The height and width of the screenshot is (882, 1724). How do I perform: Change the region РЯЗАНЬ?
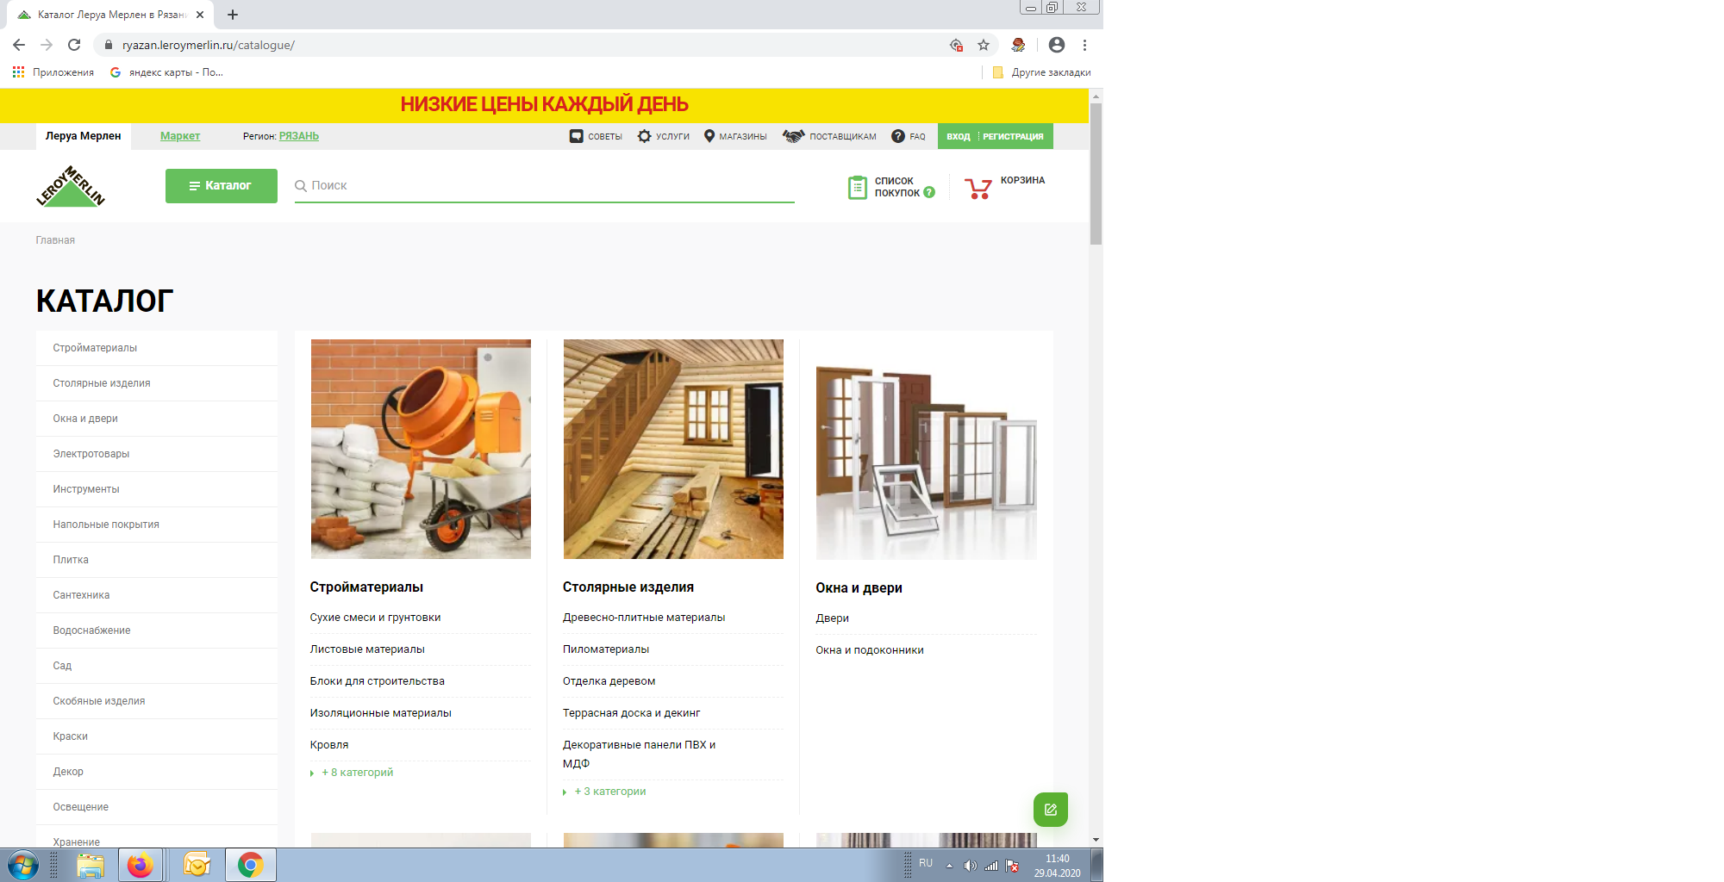299,136
